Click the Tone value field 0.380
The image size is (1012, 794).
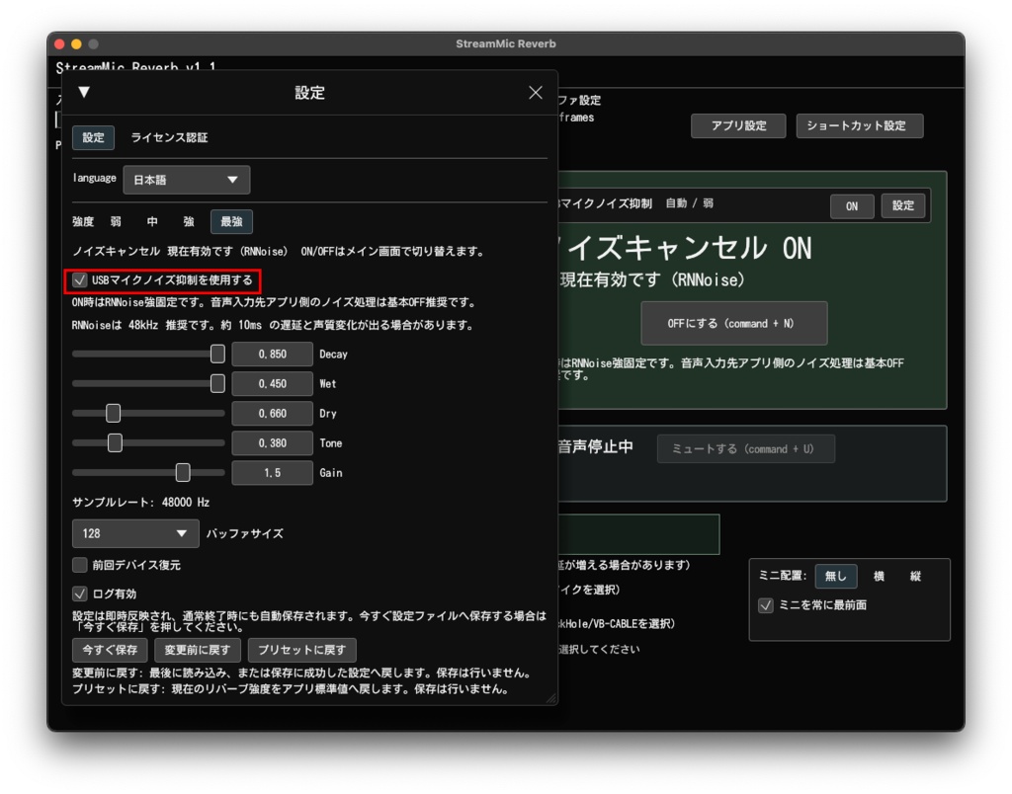point(273,443)
